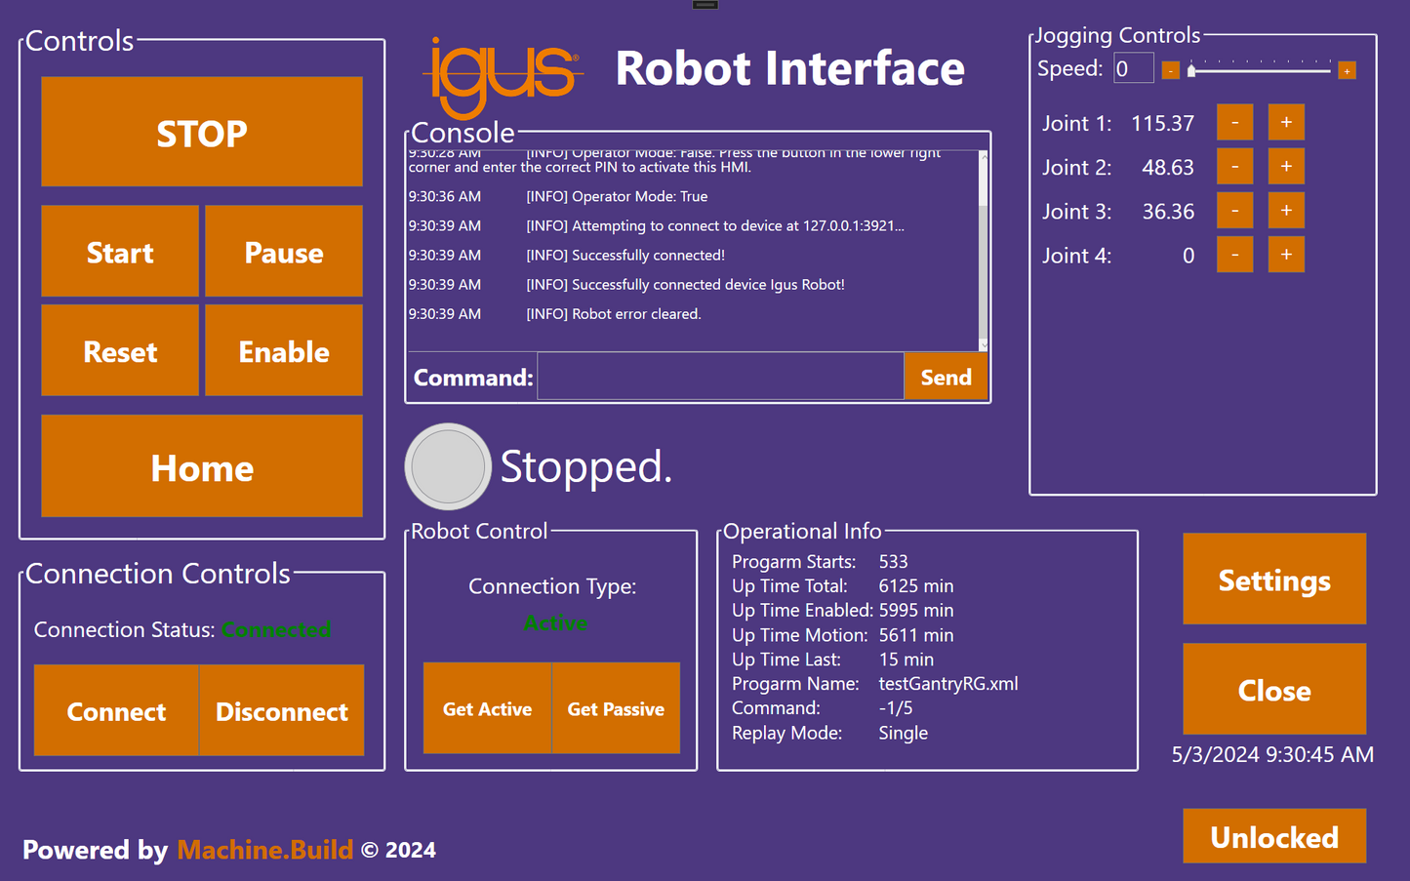Start the robot program
The width and height of the screenshot is (1410, 881).
119,251
